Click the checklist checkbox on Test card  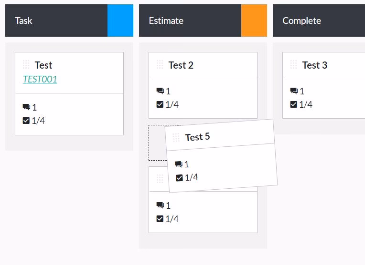(x=26, y=121)
